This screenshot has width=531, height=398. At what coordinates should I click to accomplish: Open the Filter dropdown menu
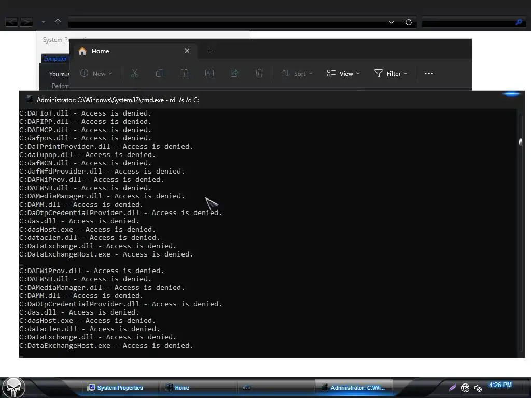[x=391, y=74]
